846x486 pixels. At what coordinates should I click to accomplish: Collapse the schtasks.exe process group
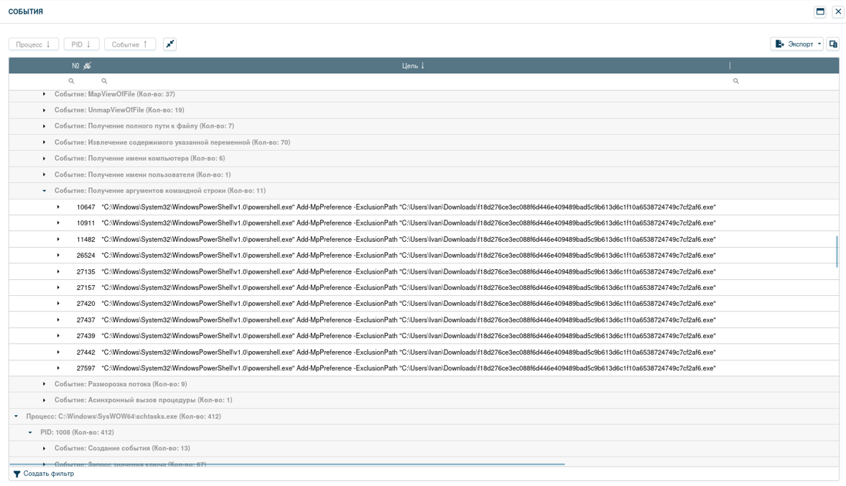click(x=16, y=416)
